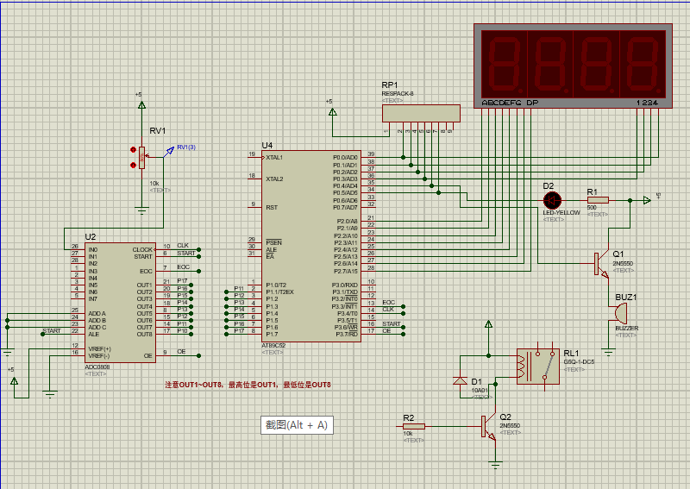
Task: Click the red Chinese OUT1~OUT8 note text
Action: point(248,385)
